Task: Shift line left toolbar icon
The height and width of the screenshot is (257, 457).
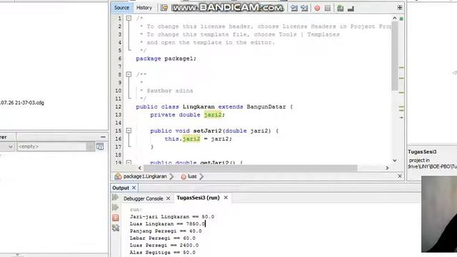Action: [294, 8]
